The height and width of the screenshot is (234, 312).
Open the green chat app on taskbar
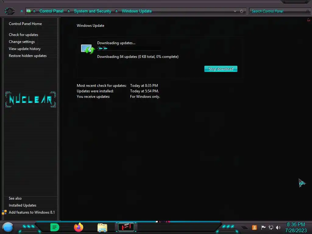coord(55,227)
